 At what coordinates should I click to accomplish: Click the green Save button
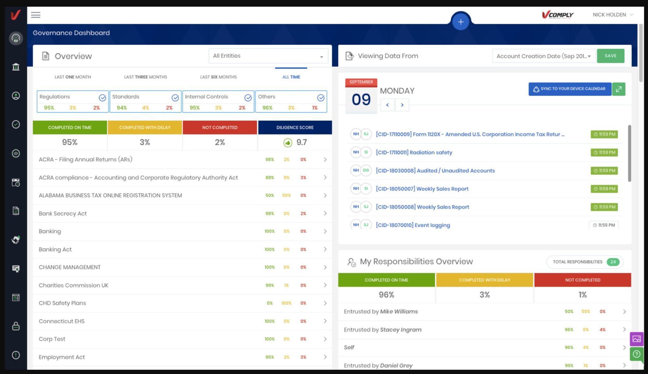tap(610, 56)
